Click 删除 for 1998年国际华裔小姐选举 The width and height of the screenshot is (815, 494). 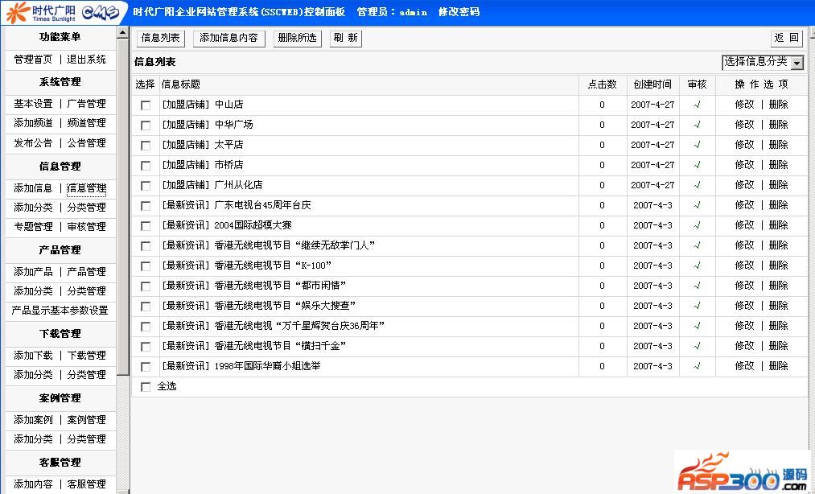[778, 366]
